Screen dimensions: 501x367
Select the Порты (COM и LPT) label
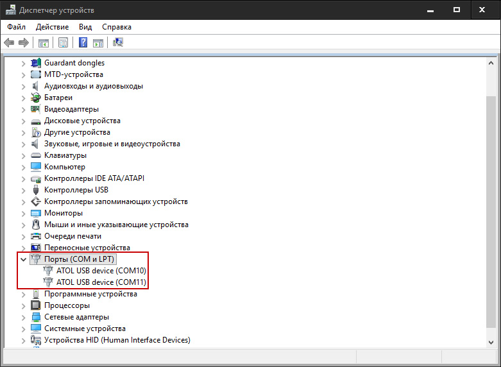pos(79,259)
